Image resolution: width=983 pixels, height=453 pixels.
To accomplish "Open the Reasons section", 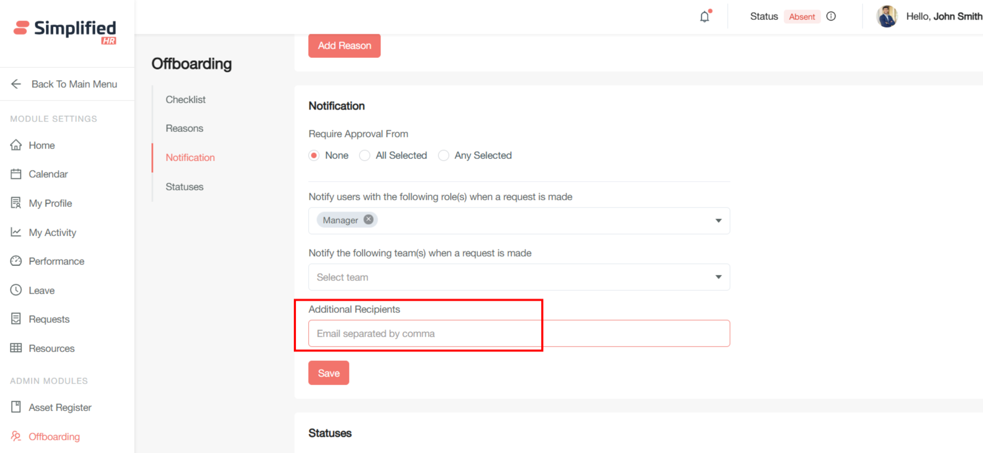I will coord(184,128).
